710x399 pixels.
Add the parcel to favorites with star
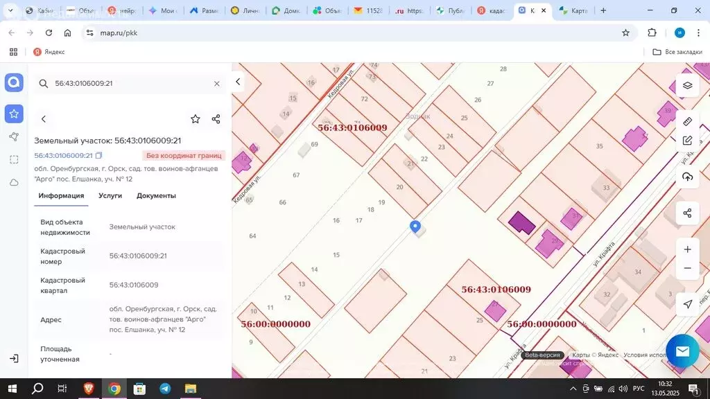pyautogui.click(x=195, y=119)
